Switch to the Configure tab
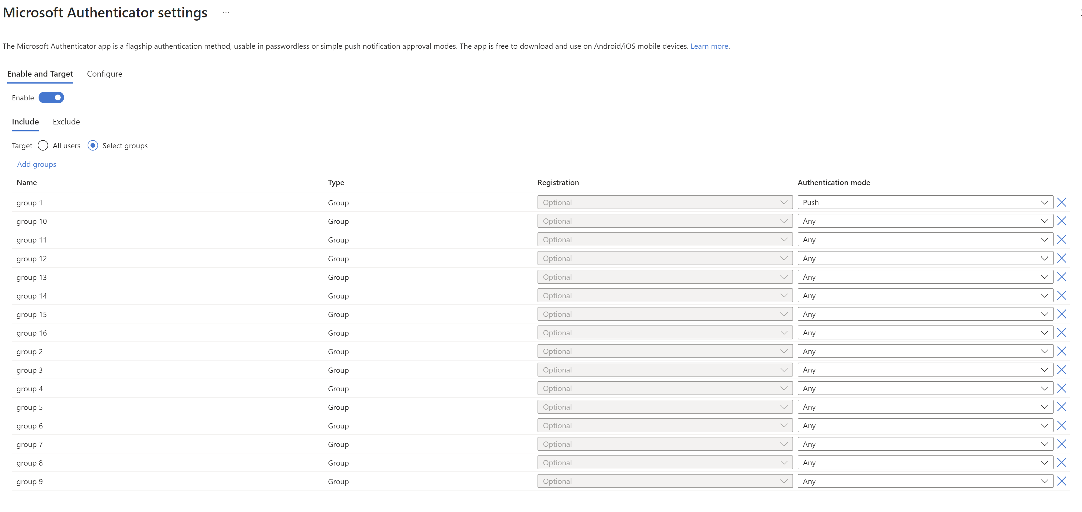 pyautogui.click(x=105, y=74)
